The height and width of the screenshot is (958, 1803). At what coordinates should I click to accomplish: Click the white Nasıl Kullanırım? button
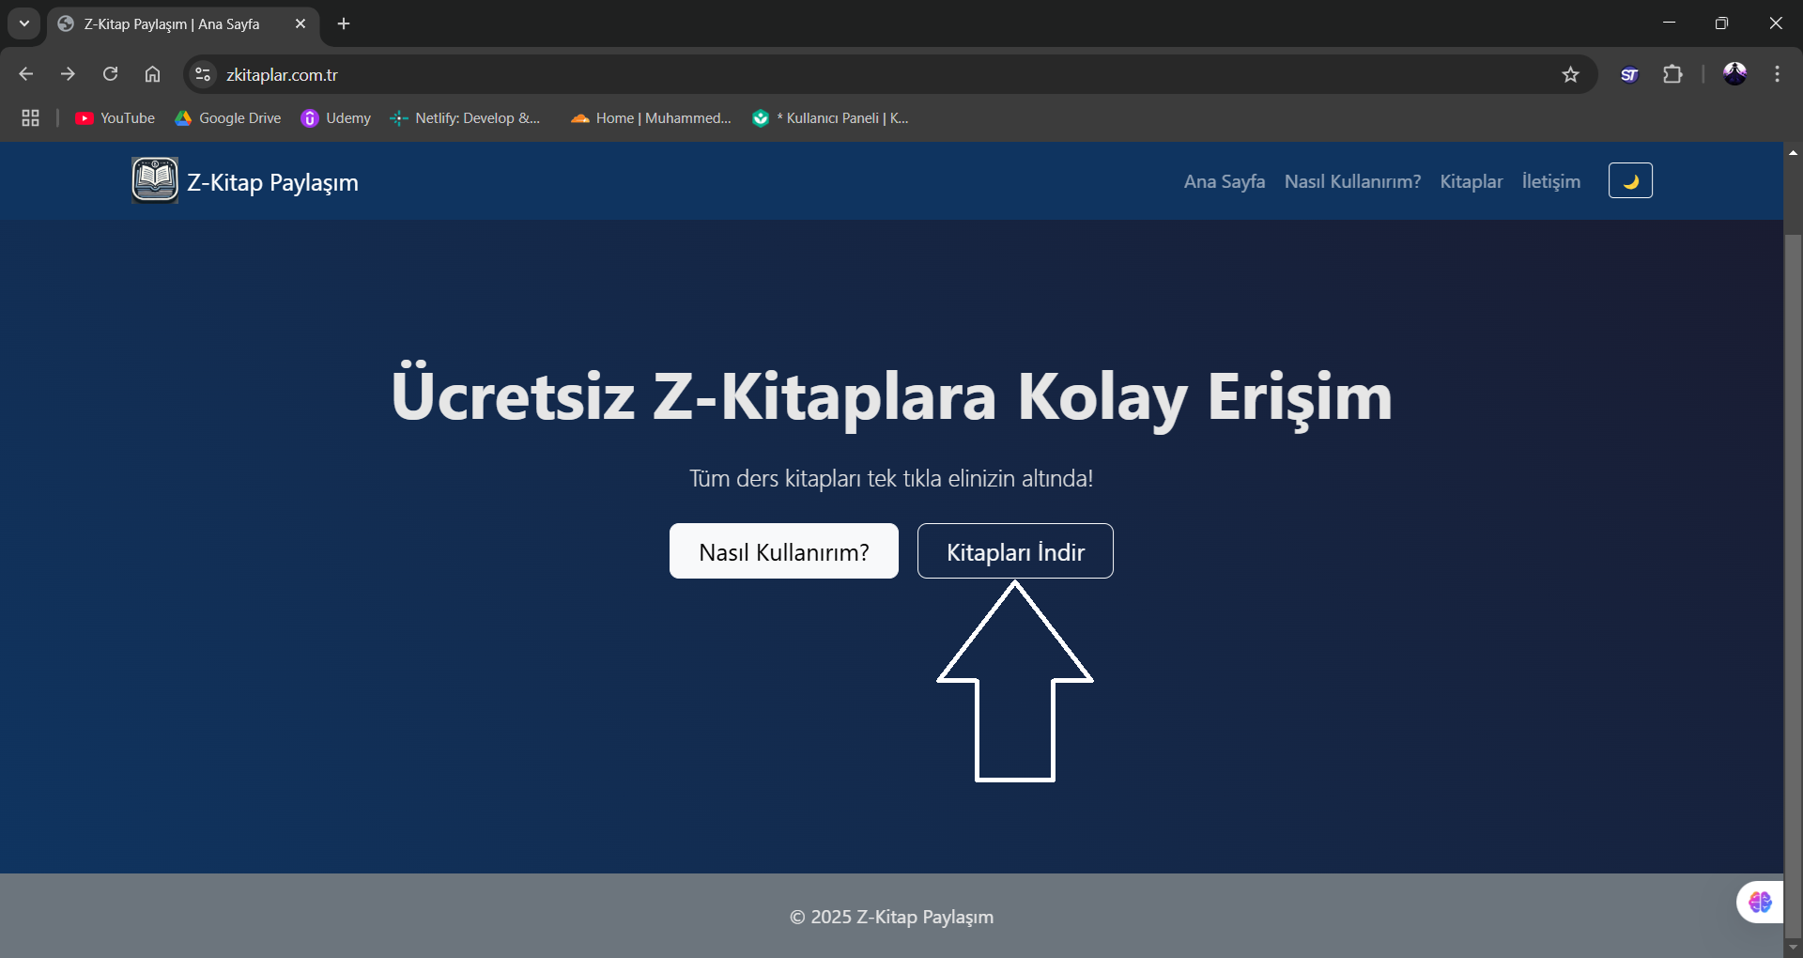coord(783,551)
